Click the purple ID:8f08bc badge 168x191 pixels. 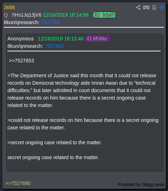(x=97, y=39)
